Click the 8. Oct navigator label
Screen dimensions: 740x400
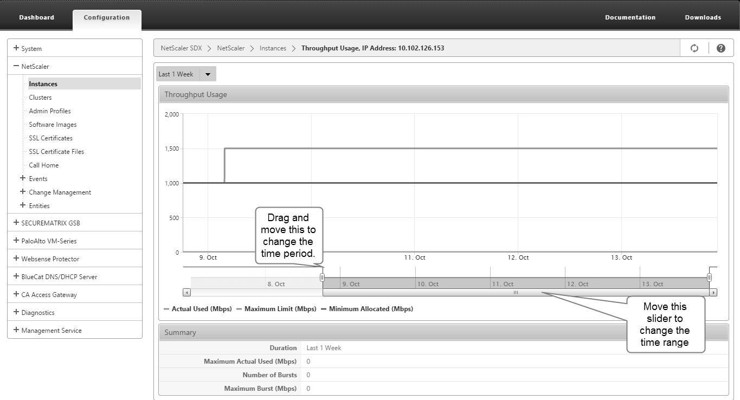click(276, 284)
